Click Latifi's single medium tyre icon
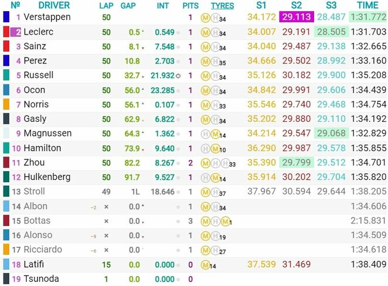This screenshot has height=286, width=388. point(205,265)
